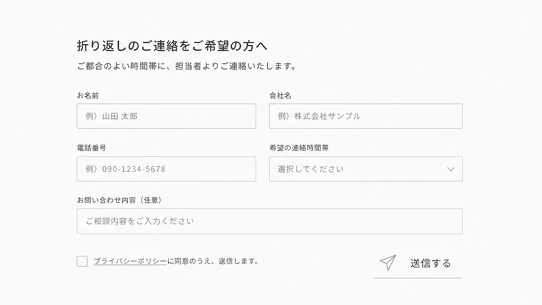The width and height of the screenshot is (542, 305).
Task: Click the 希望の連絡時間帯 label
Action: (302, 148)
